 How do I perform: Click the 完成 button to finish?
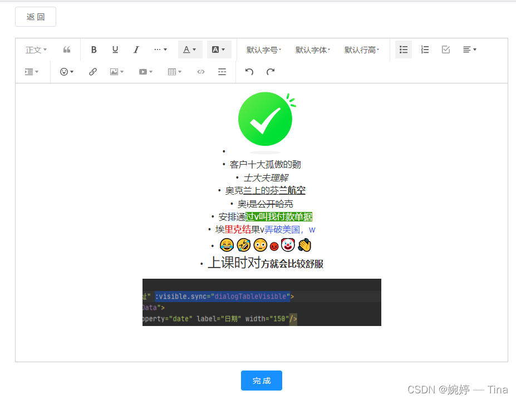[261, 381]
